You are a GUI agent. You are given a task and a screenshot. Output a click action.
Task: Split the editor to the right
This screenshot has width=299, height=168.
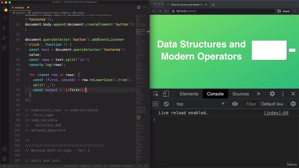pos(139,7)
